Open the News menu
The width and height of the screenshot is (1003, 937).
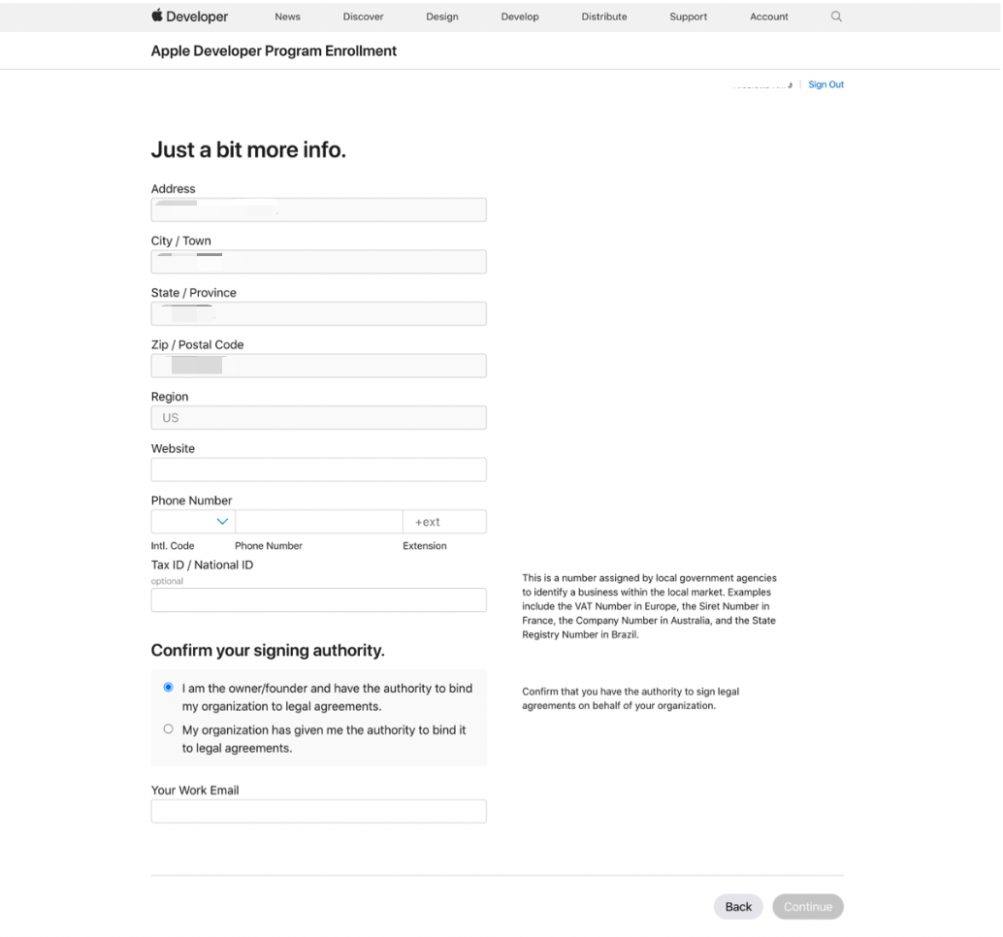287,16
